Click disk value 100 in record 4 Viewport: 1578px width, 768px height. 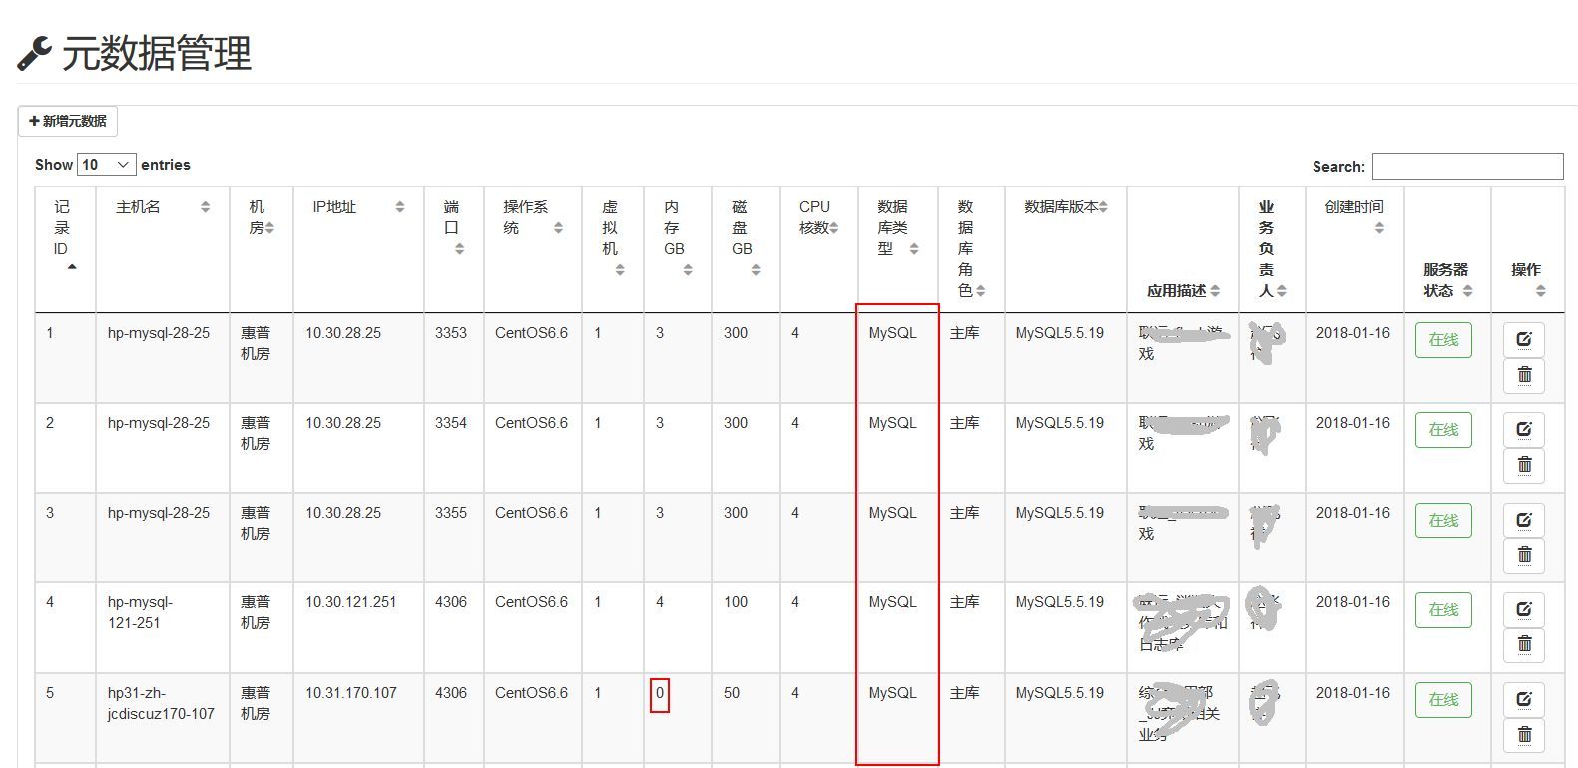point(736,602)
